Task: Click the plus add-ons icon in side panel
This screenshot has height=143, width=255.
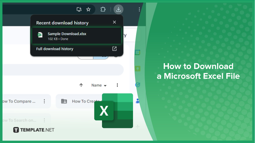Action: [138, 127]
